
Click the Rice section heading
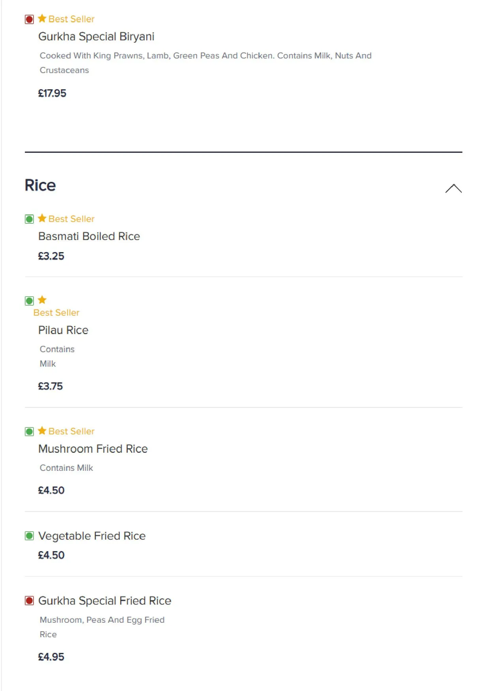pos(40,185)
